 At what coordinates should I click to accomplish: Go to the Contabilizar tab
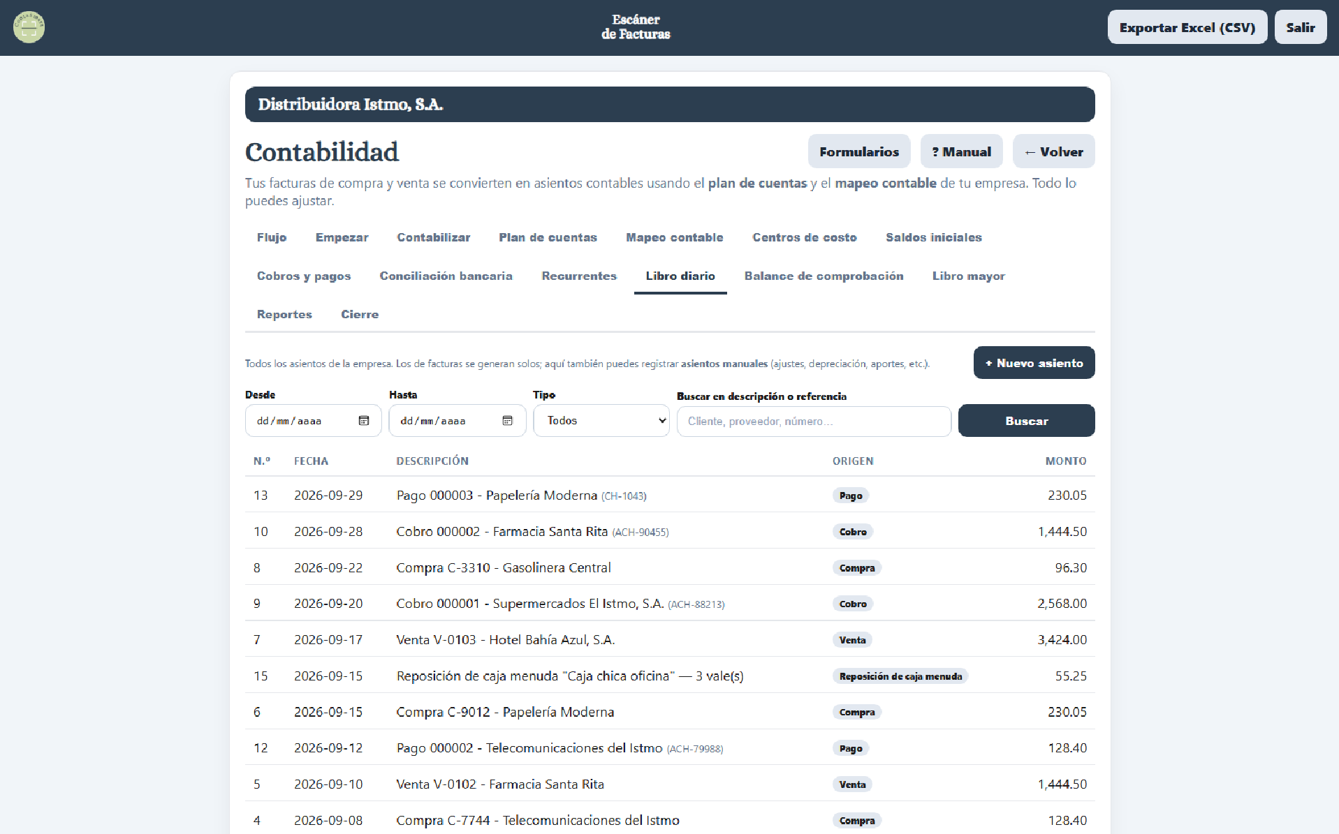pos(434,237)
